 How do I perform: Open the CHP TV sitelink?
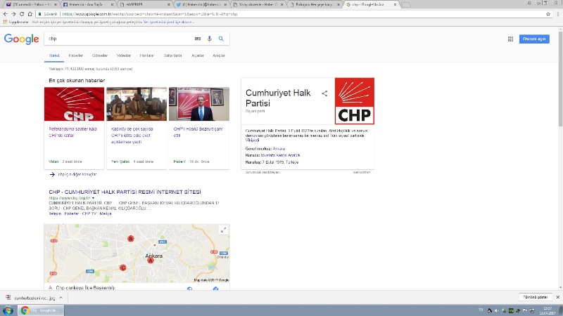coord(89,213)
